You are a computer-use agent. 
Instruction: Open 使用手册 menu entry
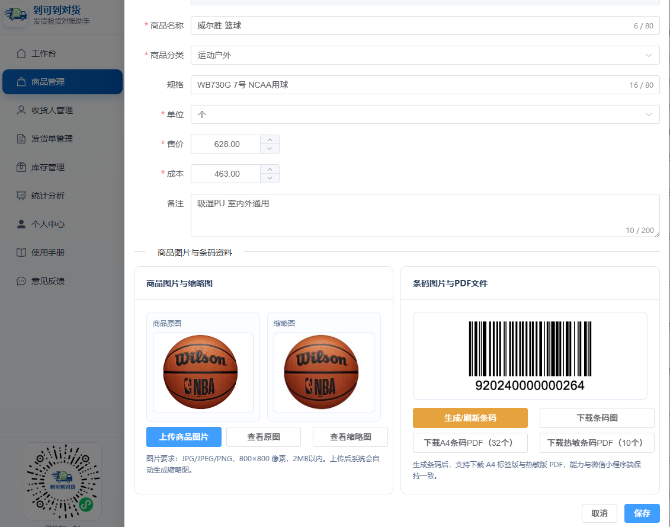tap(62, 253)
